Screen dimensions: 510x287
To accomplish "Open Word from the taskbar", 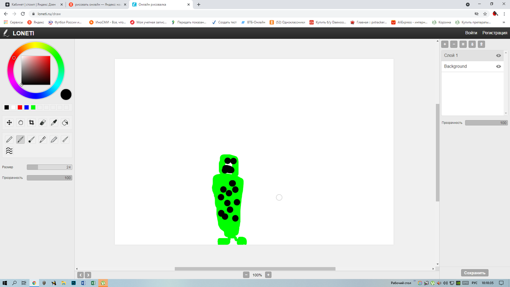I will pyautogui.click(x=83, y=283).
